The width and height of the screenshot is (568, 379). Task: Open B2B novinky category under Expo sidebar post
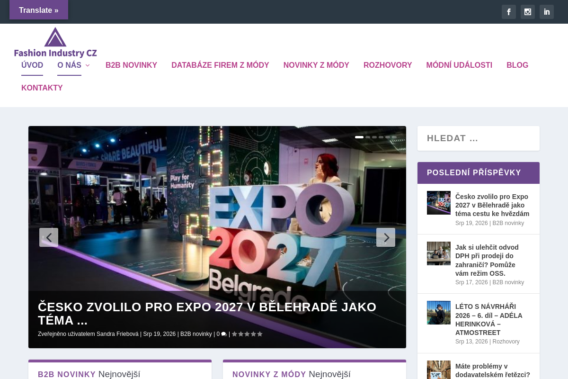(x=508, y=223)
